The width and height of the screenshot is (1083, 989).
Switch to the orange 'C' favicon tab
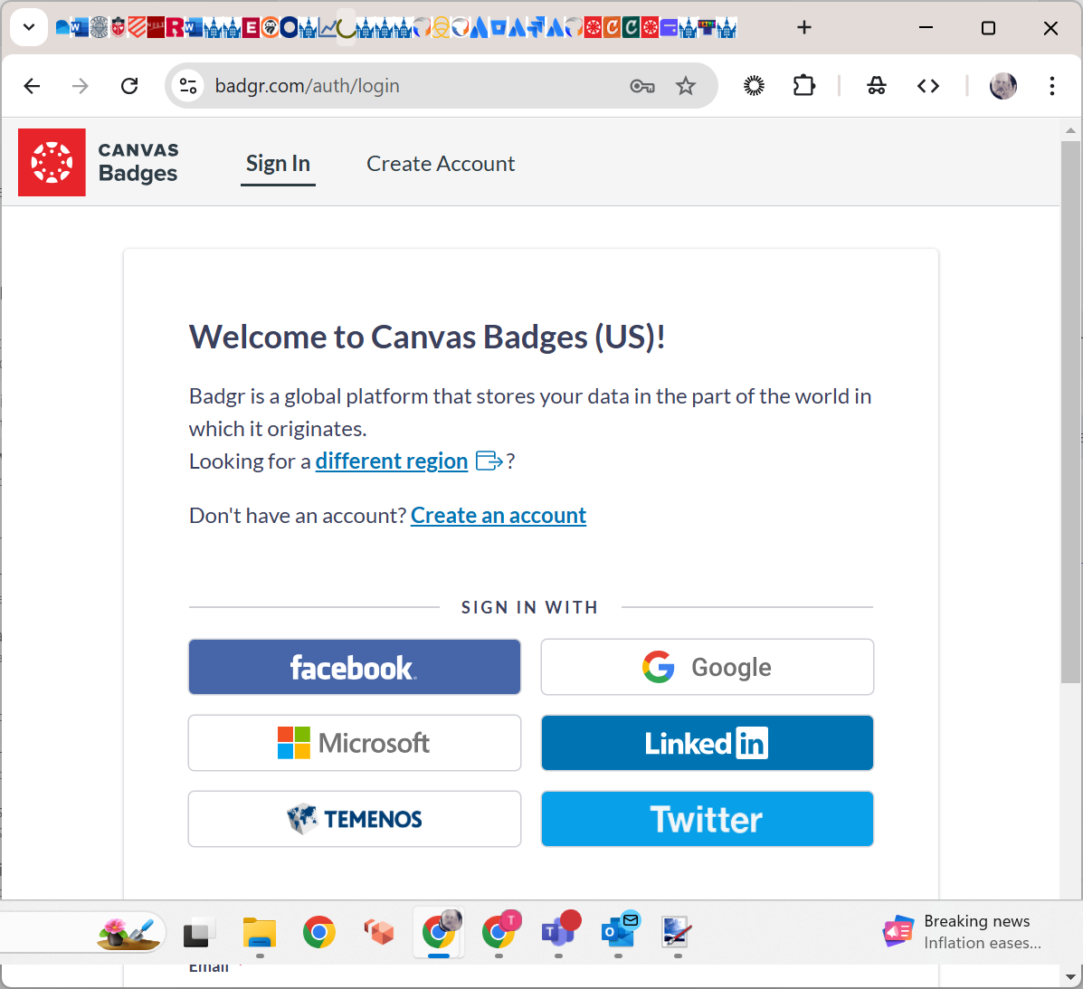click(x=612, y=28)
